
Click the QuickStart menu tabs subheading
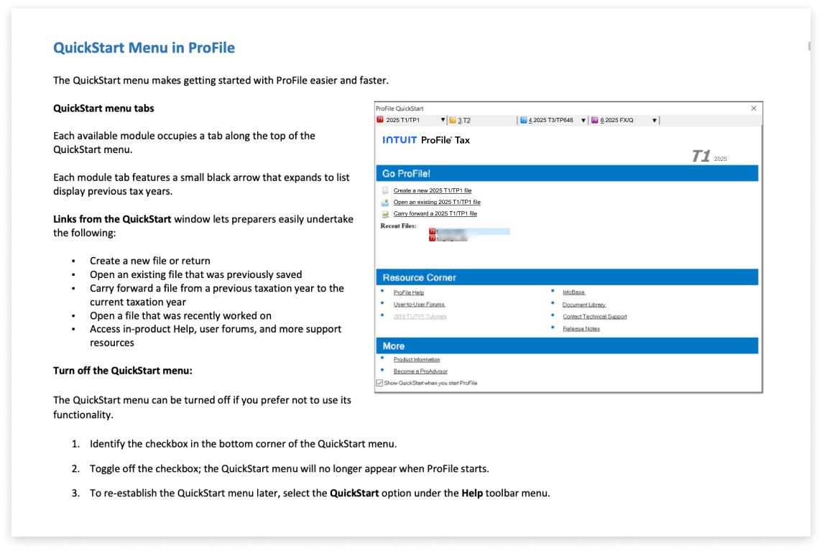coord(103,108)
